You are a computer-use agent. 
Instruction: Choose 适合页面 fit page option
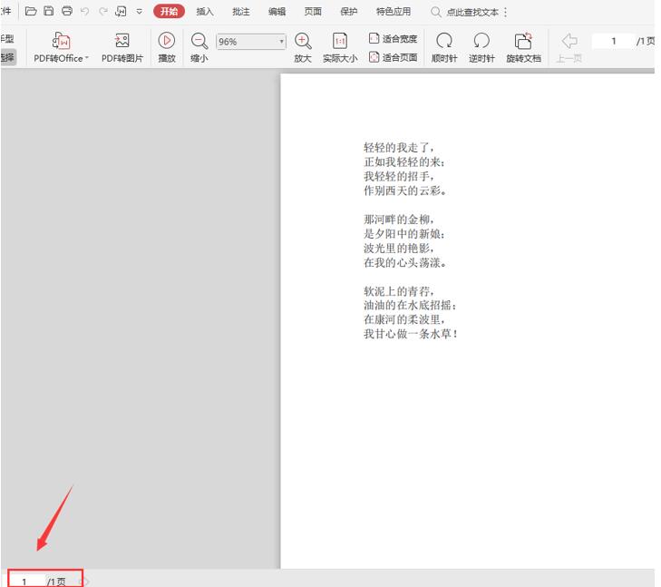tap(393, 57)
